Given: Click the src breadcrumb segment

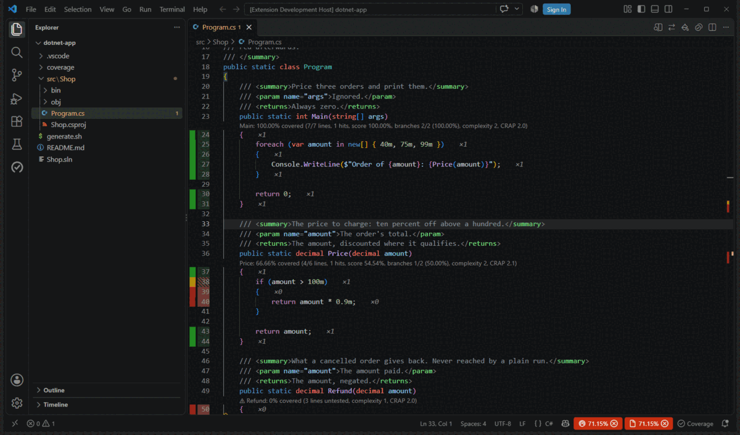Looking at the screenshot, I should 200,42.
